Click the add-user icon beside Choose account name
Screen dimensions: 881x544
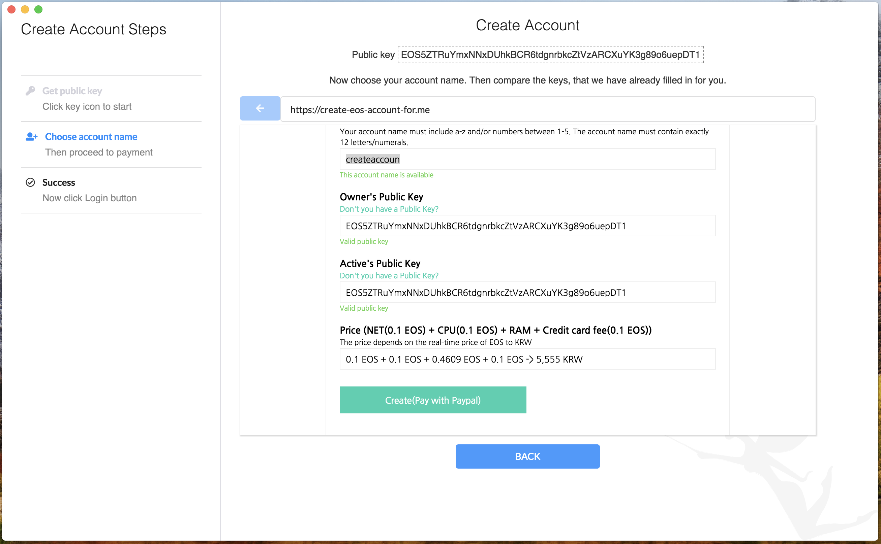[32, 137]
